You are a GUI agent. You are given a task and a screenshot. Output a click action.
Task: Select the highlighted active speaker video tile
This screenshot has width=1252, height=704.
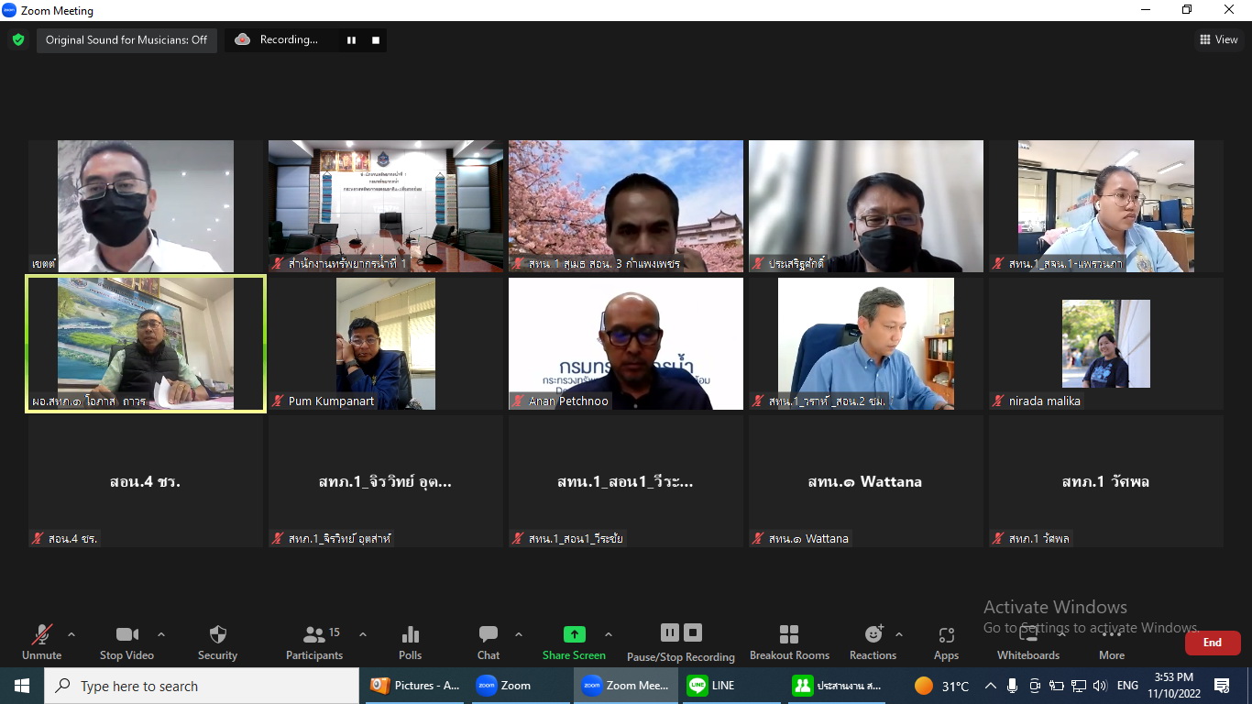tap(146, 344)
